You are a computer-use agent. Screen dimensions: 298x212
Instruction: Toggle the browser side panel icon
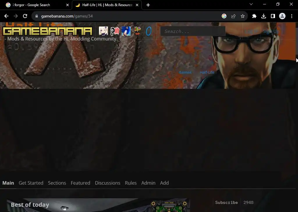coord(273,16)
